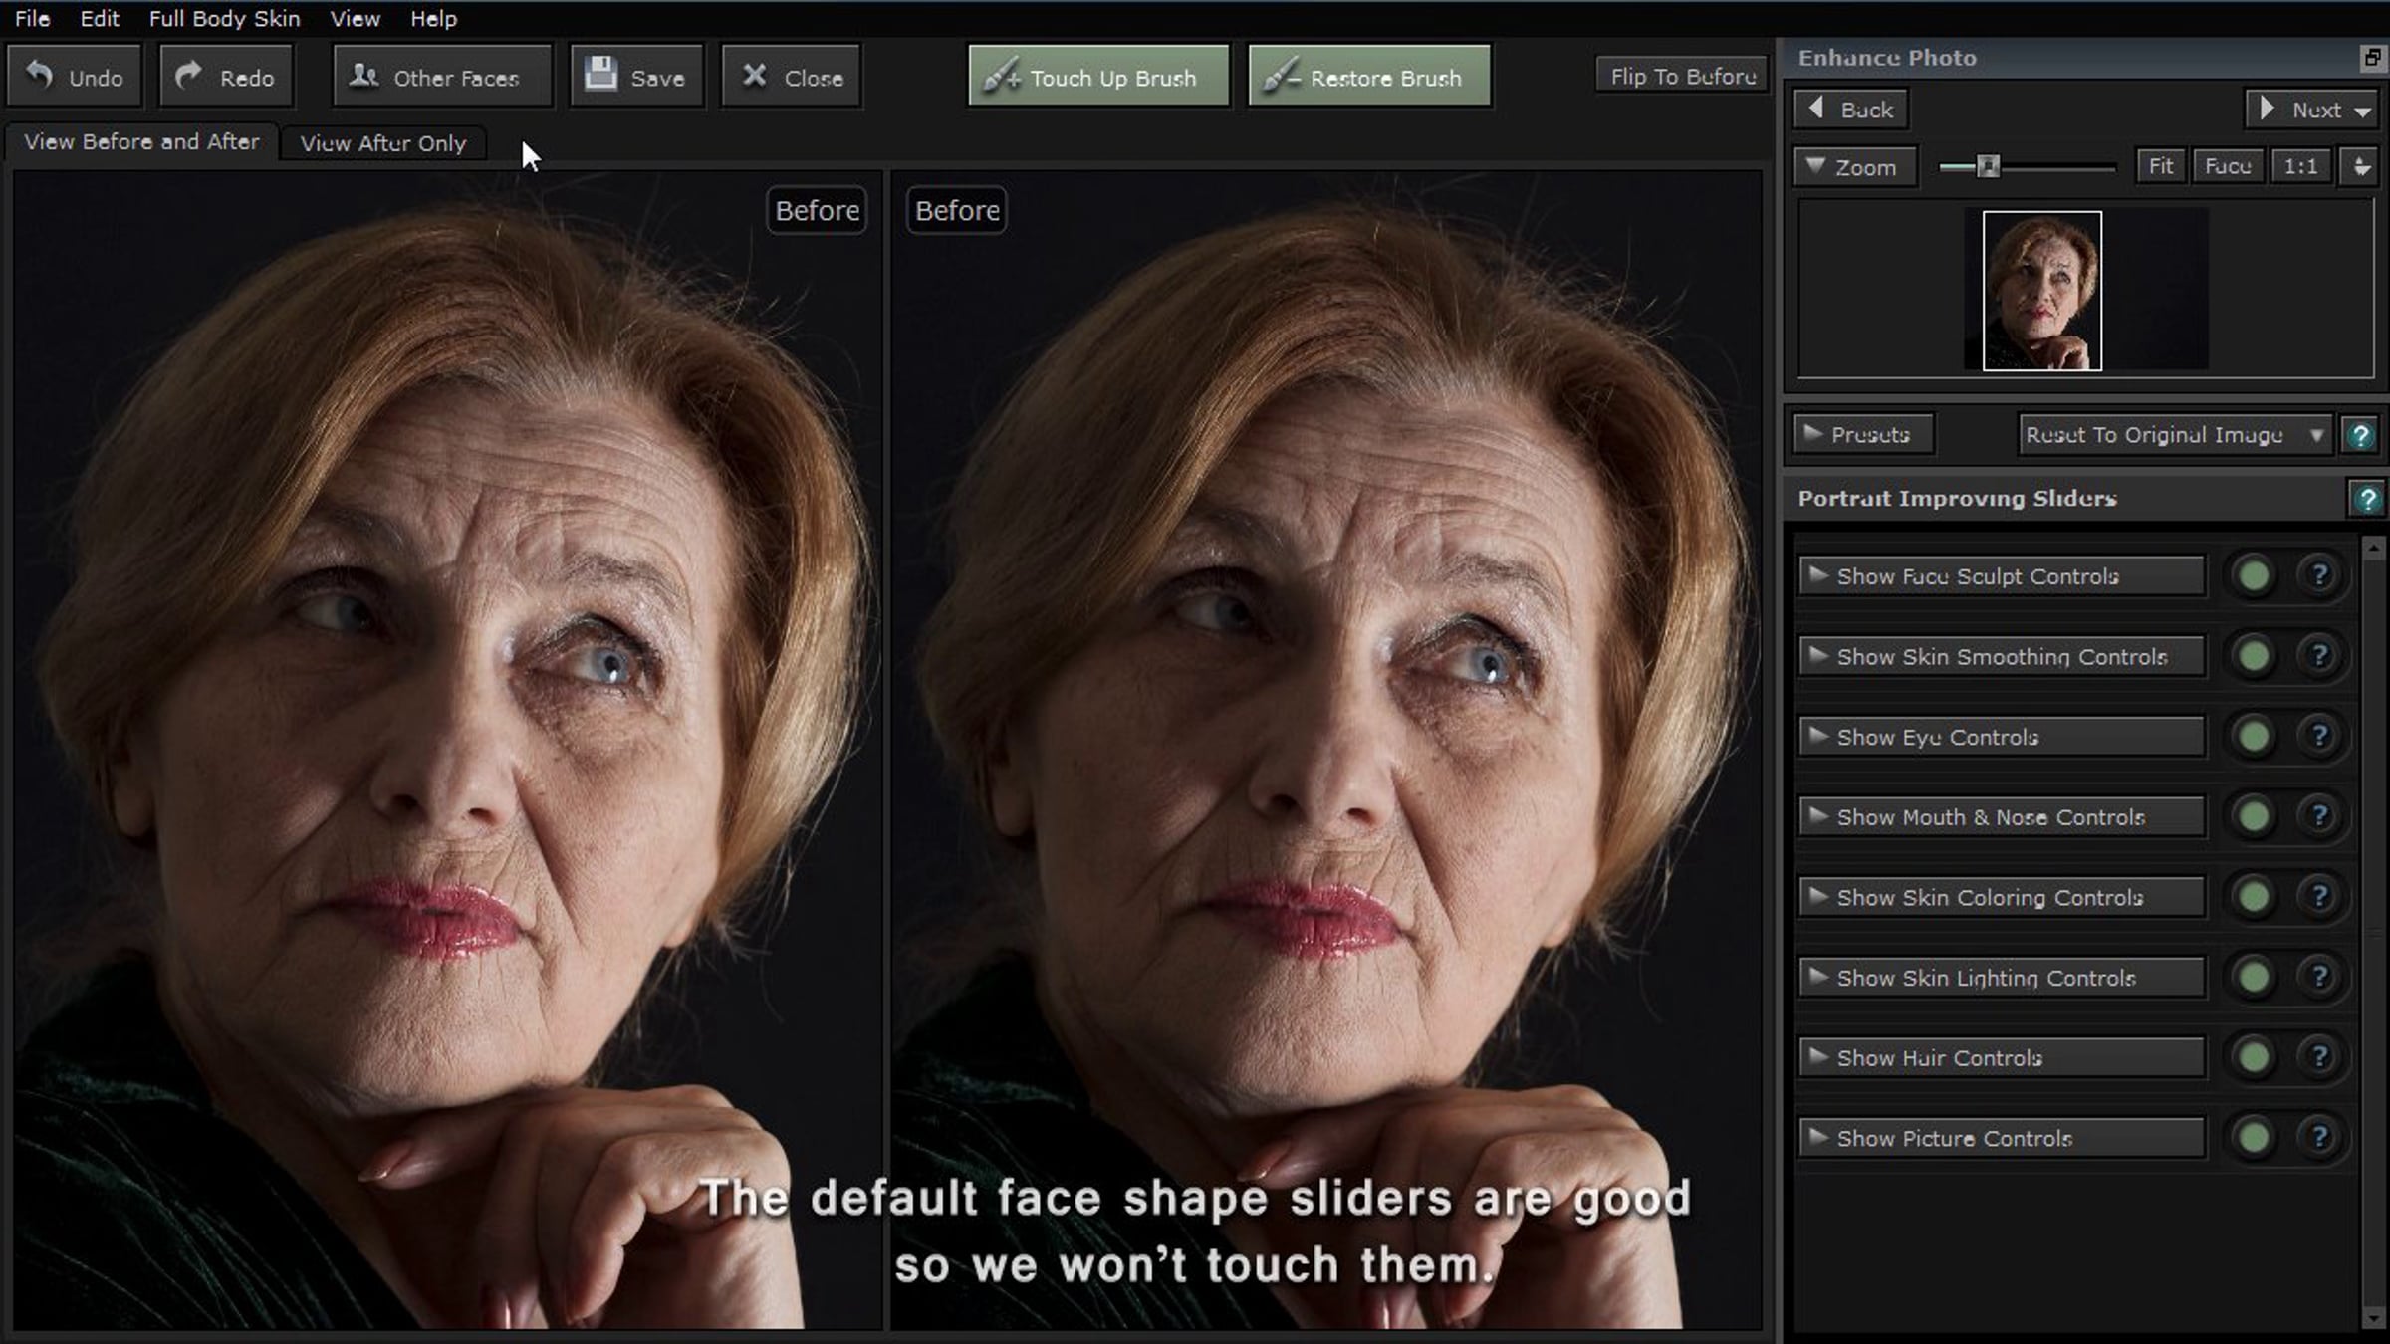Image resolution: width=2390 pixels, height=1344 pixels.
Task: Open the Full Body Skin menu
Action: [x=224, y=18]
